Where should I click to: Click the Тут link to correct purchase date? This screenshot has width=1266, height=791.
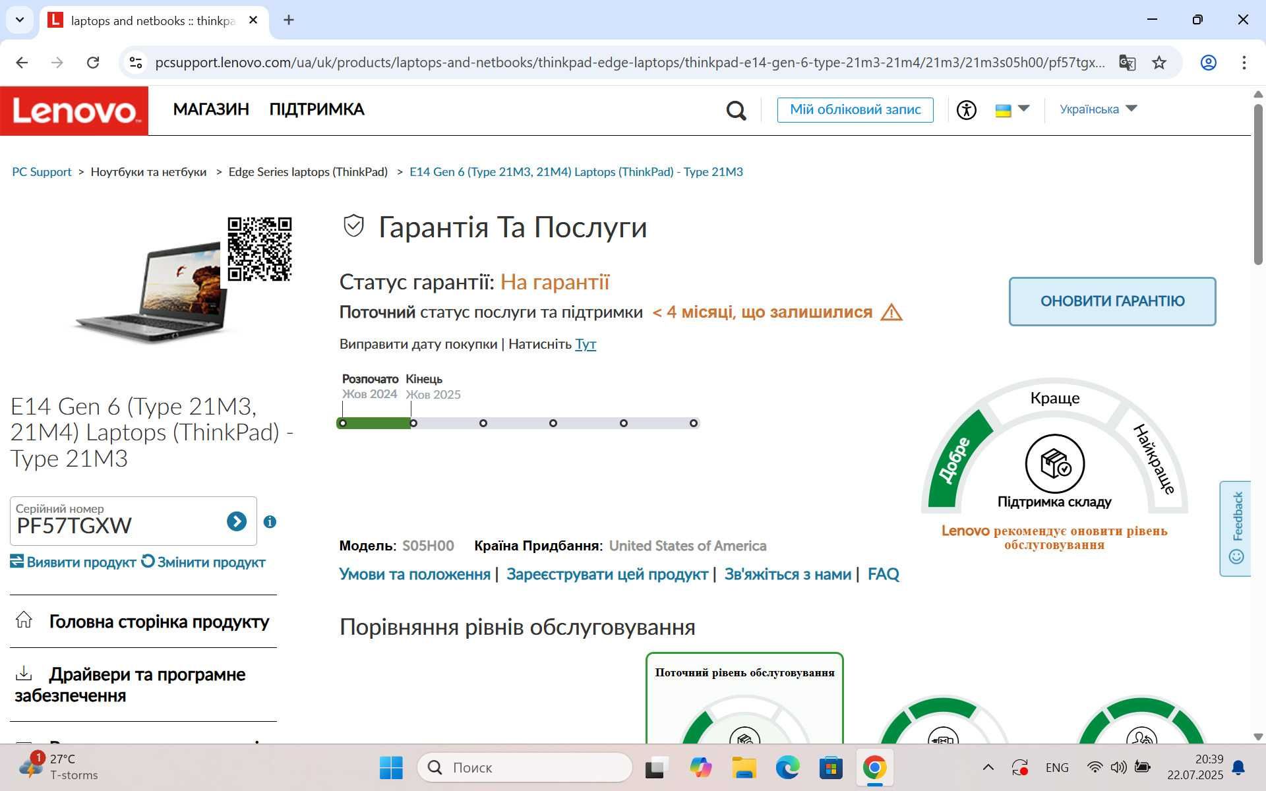click(x=586, y=344)
